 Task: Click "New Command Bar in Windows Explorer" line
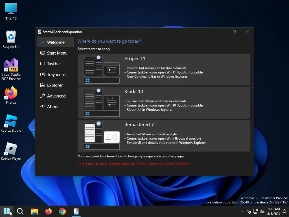click(x=156, y=77)
